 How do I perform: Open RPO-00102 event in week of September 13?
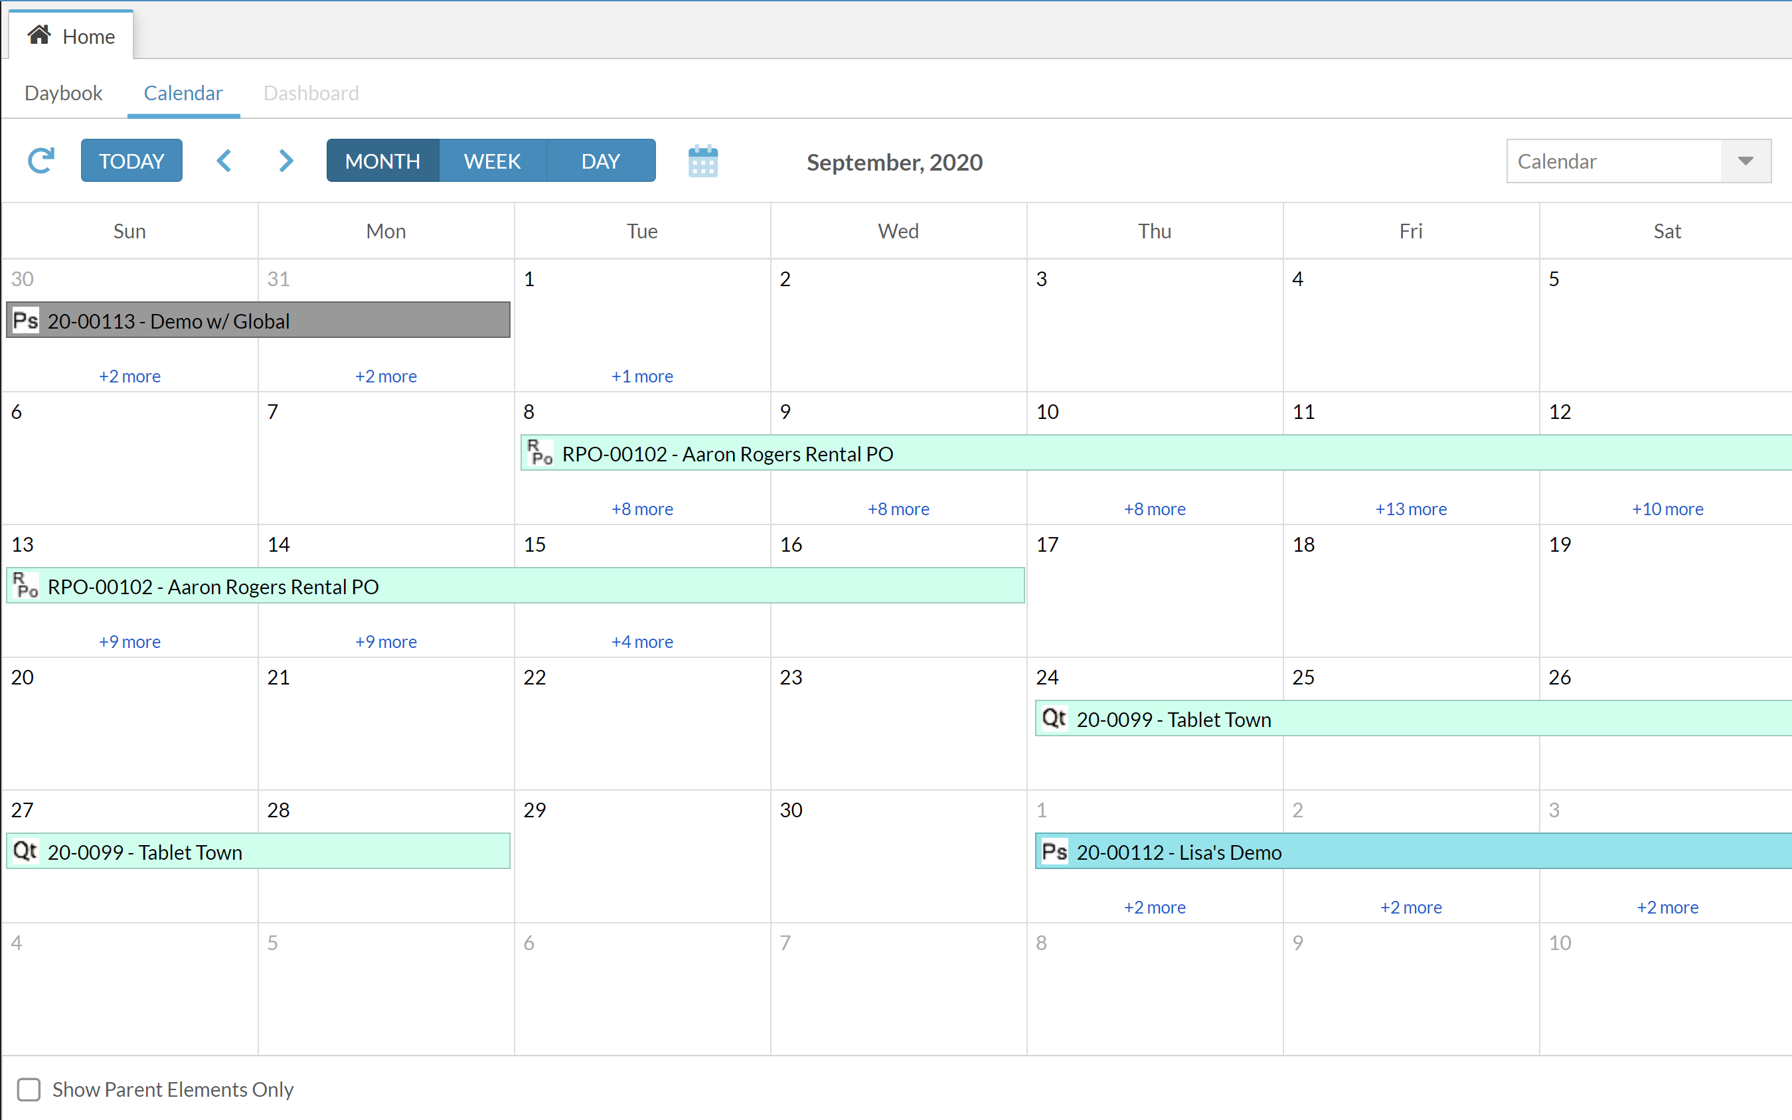516,585
